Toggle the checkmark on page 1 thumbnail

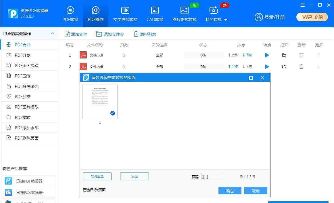tap(113, 113)
